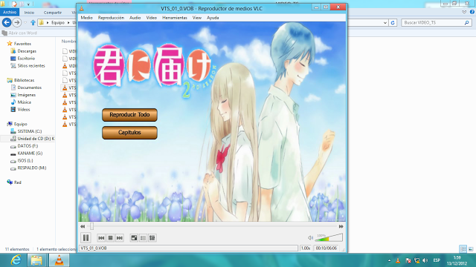Image resolution: width=476 pixels, height=267 pixels.
Task: Open the Audio menu in VLC
Action: [135, 18]
